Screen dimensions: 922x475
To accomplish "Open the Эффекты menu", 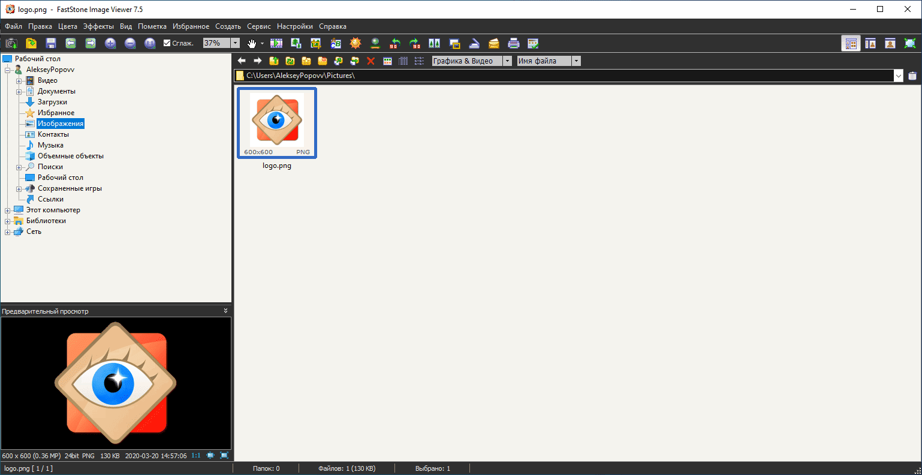I will [x=98, y=26].
